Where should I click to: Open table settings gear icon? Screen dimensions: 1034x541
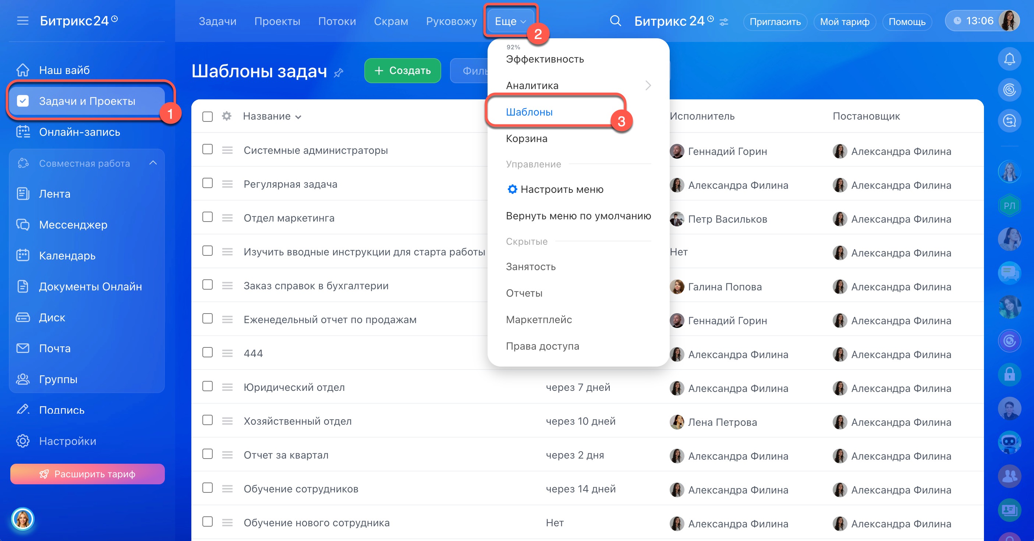pos(227,116)
